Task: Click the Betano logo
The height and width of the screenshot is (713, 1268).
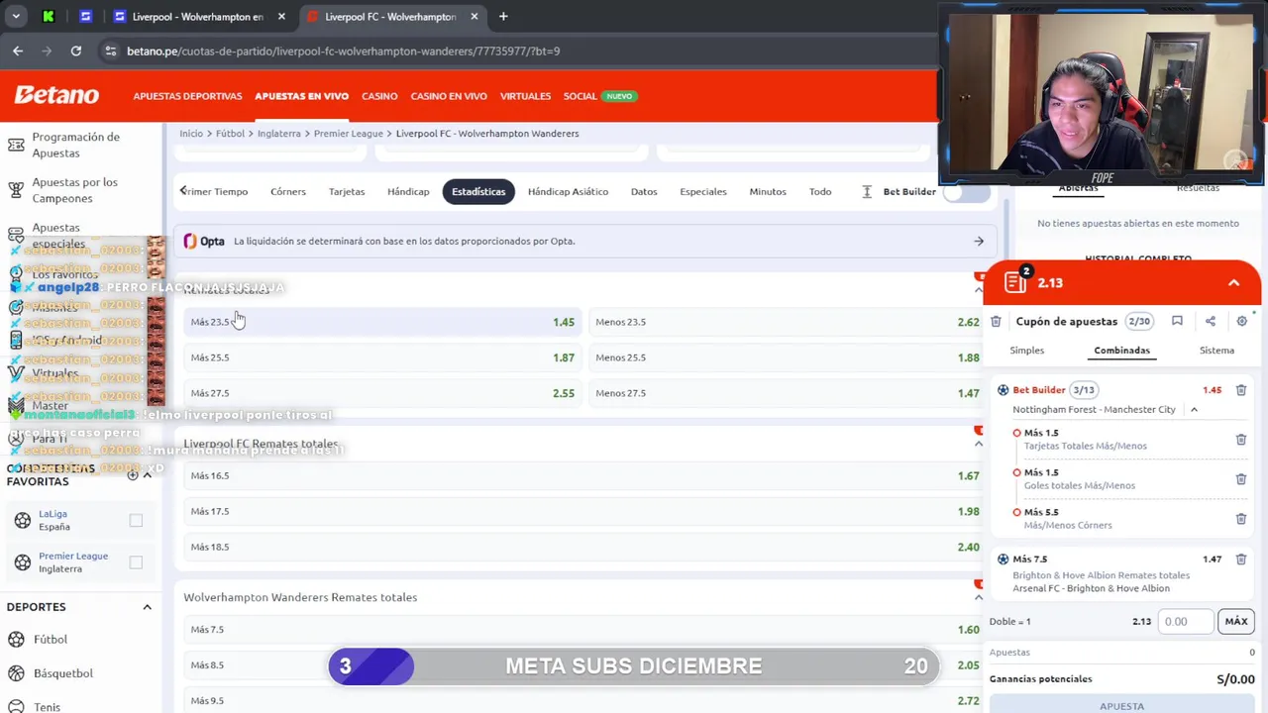Action: pyautogui.click(x=56, y=95)
